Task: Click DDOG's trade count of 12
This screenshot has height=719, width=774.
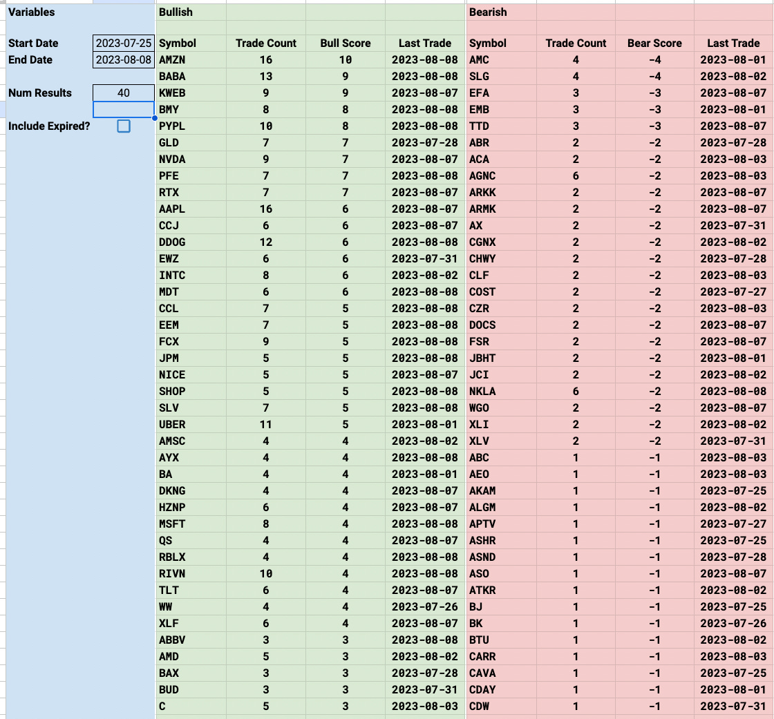Action: (266, 242)
